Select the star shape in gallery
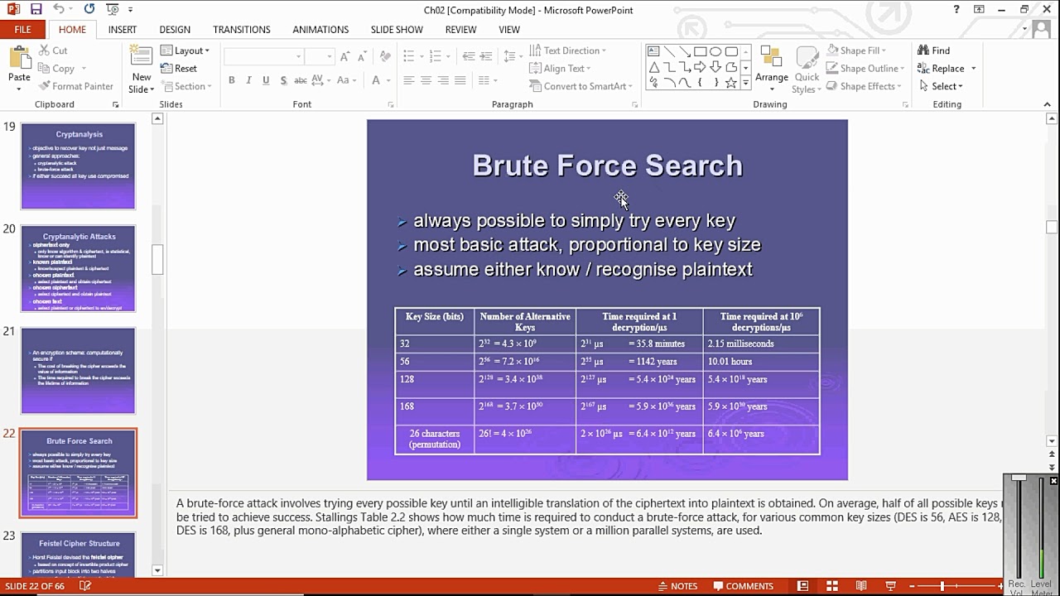Viewport: 1060px width, 596px height. click(x=730, y=83)
